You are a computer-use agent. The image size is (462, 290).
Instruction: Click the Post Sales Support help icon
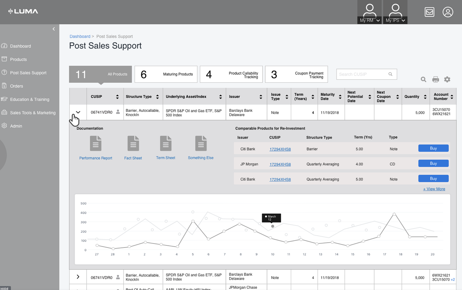point(4,72)
